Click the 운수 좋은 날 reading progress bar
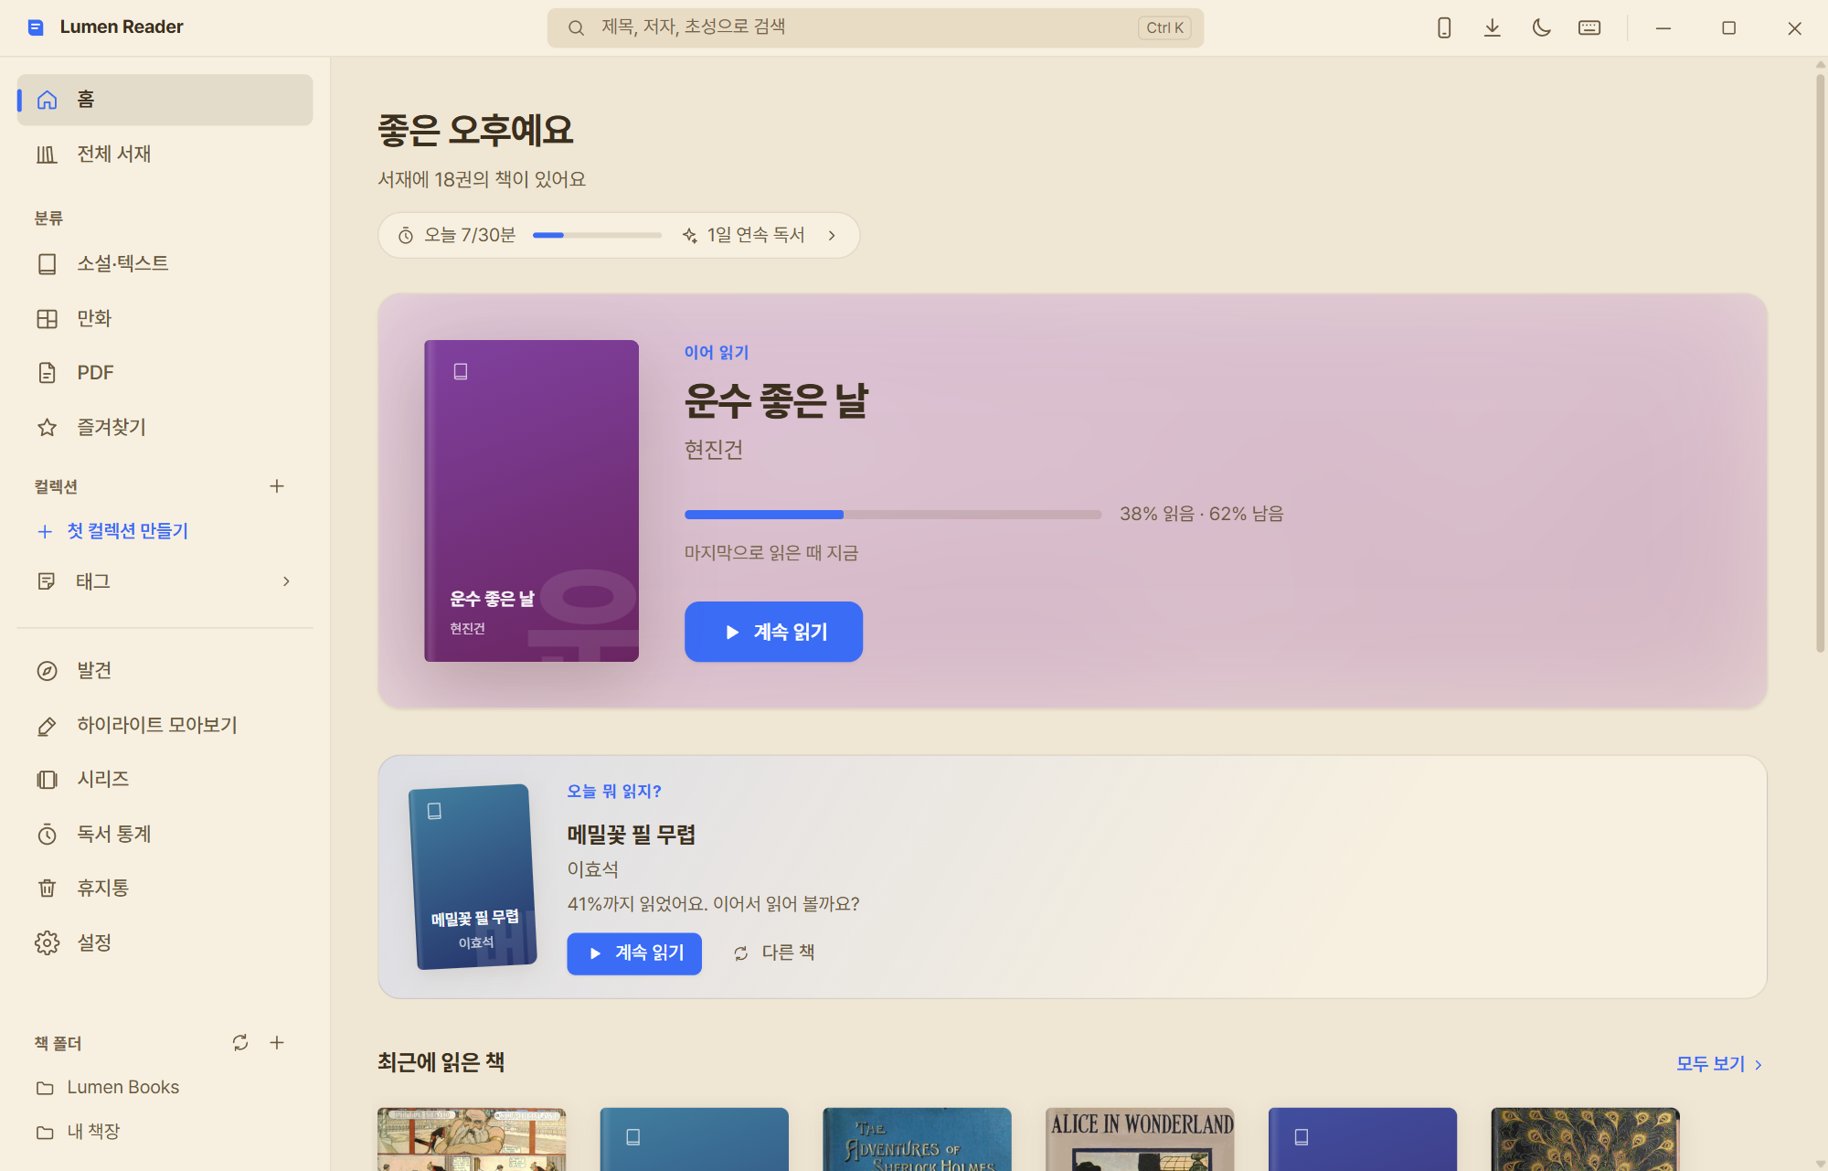1828x1171 pixels. point(893,515)
